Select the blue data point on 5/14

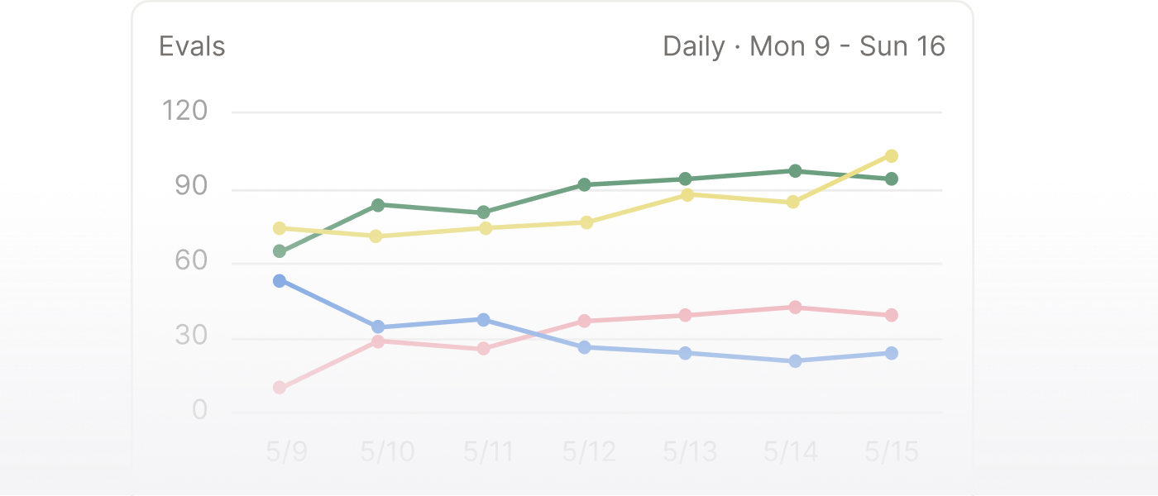pyautogui.click(x=795, y=361)
